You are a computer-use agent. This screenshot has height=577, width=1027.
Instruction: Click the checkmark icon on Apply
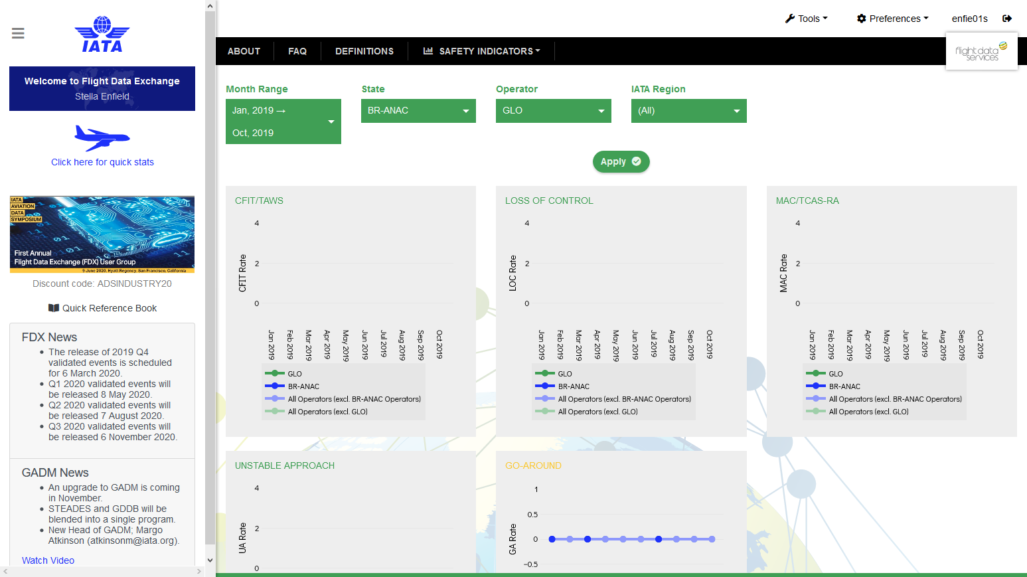(636, 161)
